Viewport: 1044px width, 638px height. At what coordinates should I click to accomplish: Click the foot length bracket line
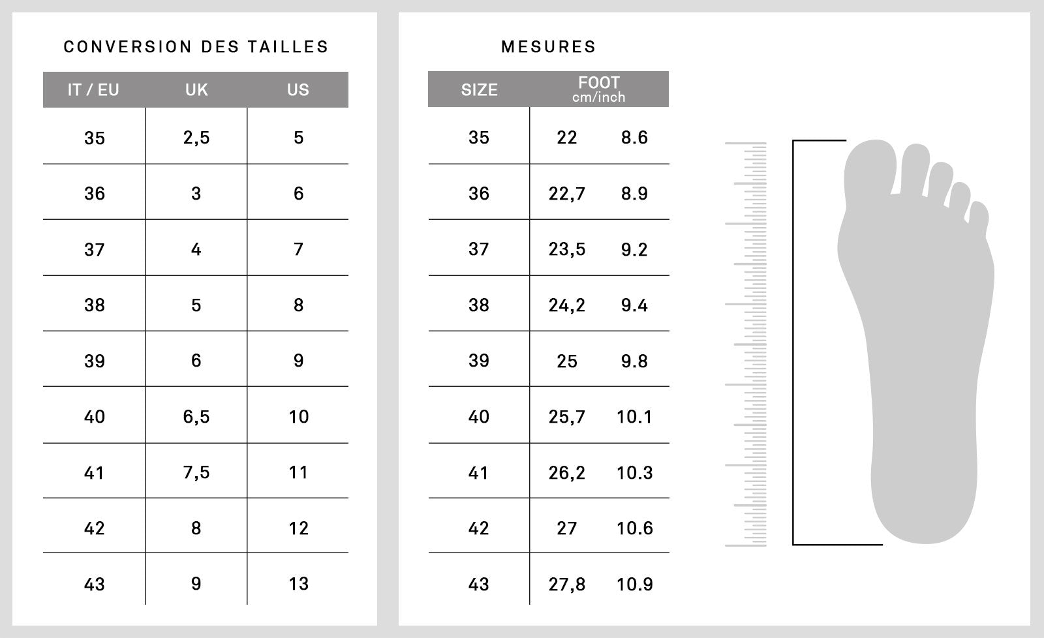[793, 342]
